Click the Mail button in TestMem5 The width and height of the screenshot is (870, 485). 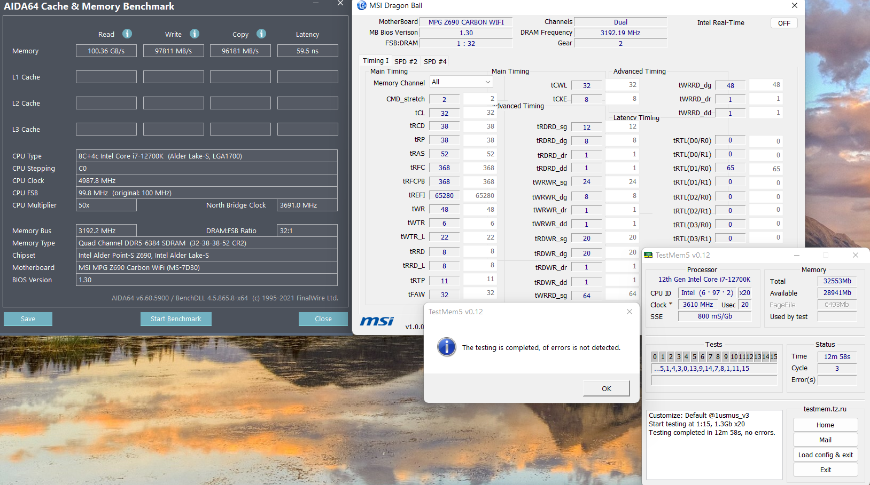pyautogui.click(x=825, y=440)
